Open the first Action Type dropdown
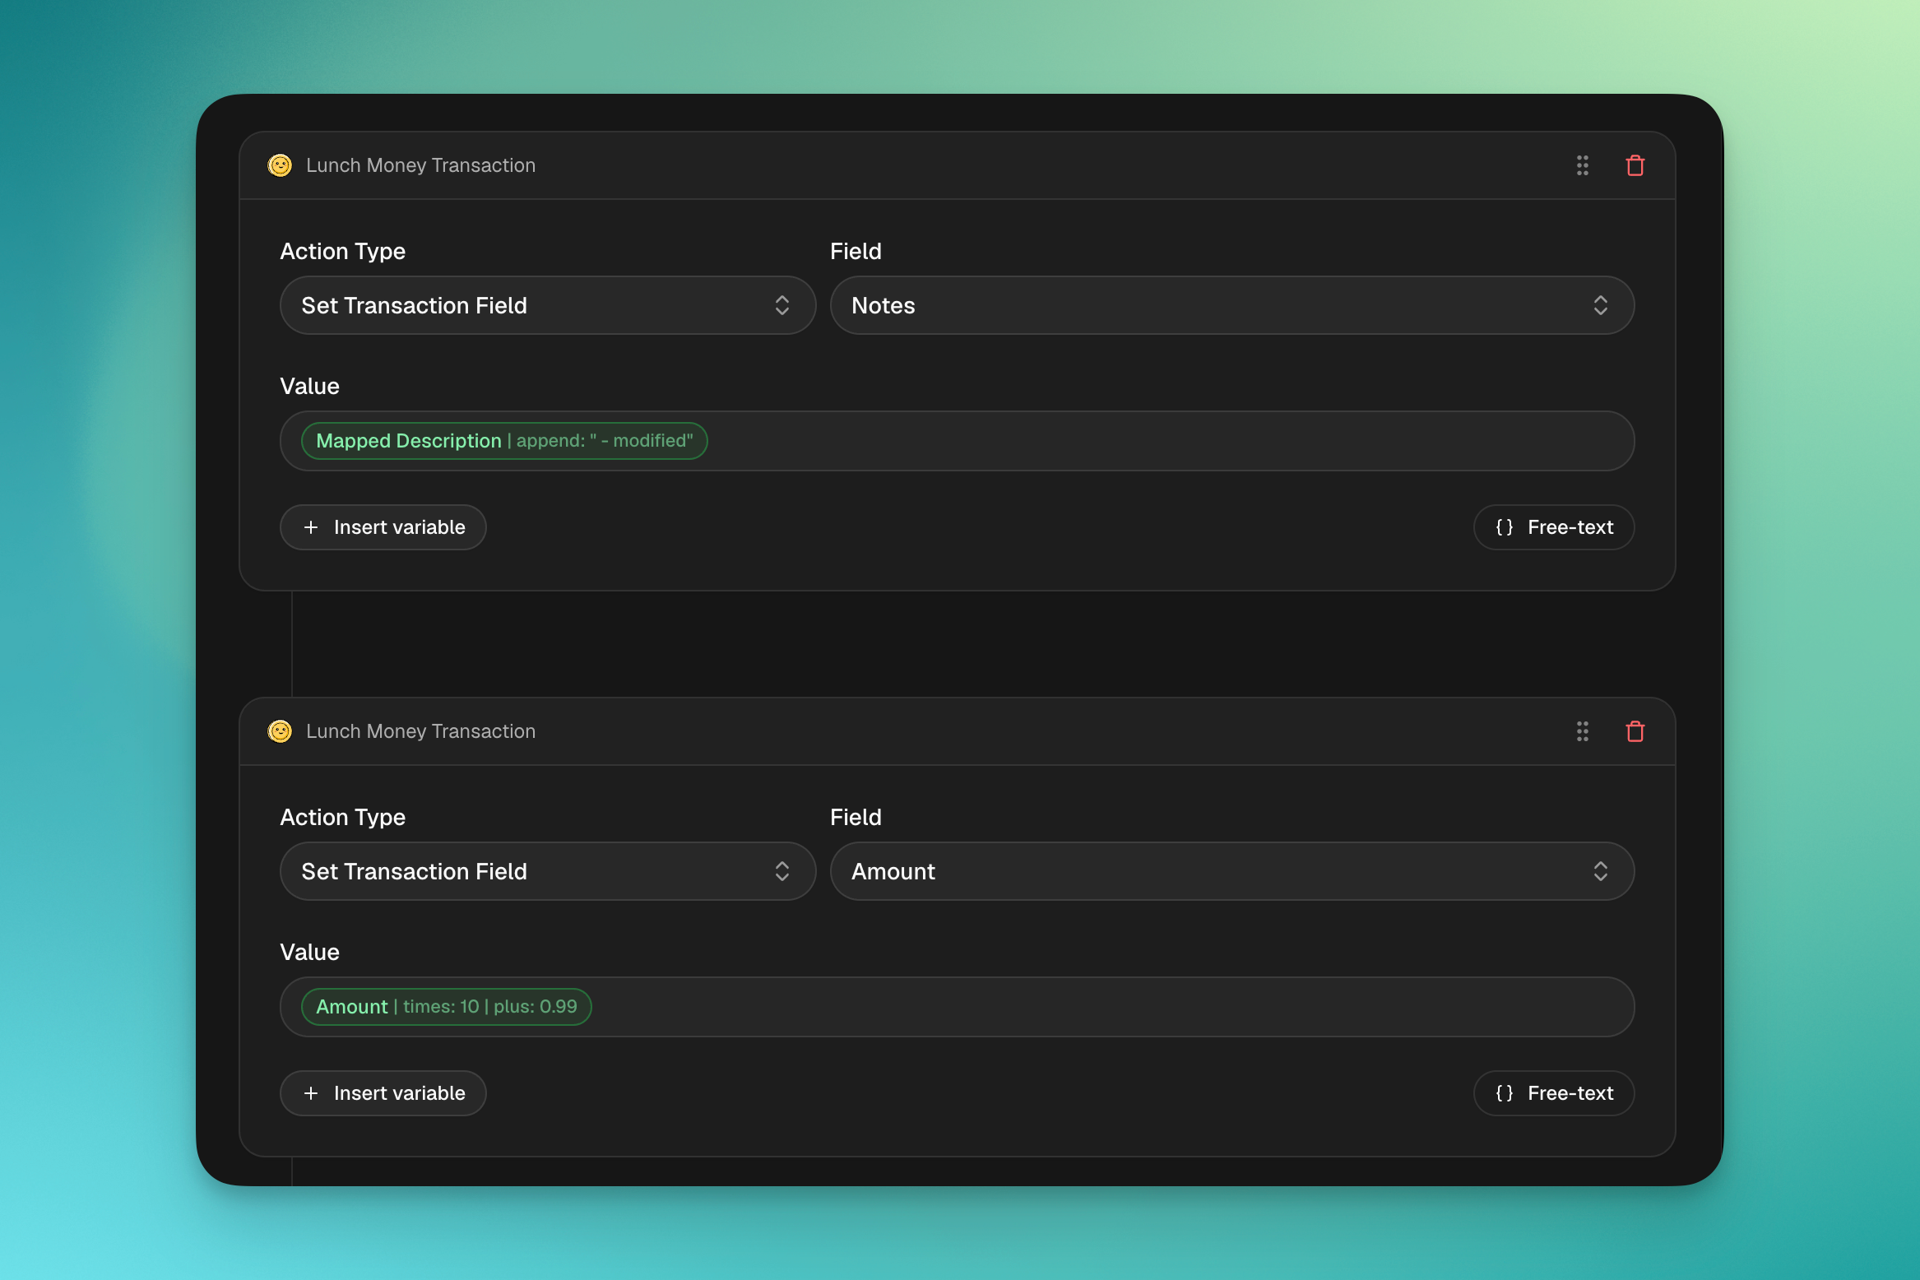Image resolution: width=1920 pixels, height=1280 pixels. tap(547, 305)
